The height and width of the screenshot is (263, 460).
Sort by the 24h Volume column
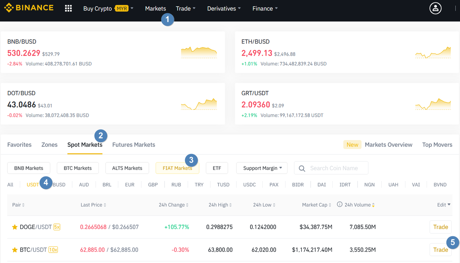[360, 205]
